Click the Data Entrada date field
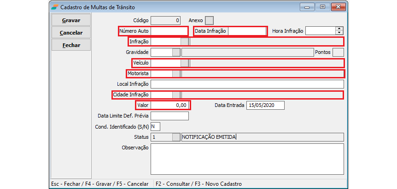 [x=265, y=105]
